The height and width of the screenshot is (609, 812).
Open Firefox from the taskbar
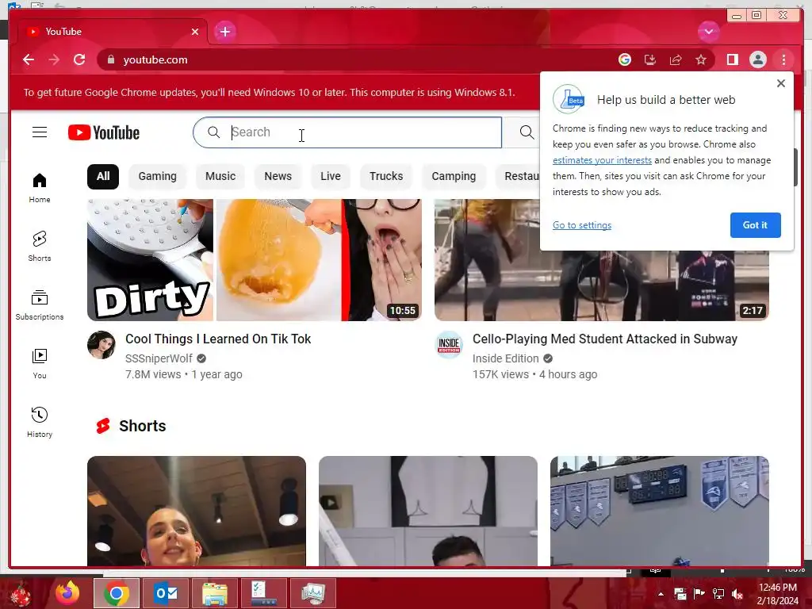tap(67, 593)
